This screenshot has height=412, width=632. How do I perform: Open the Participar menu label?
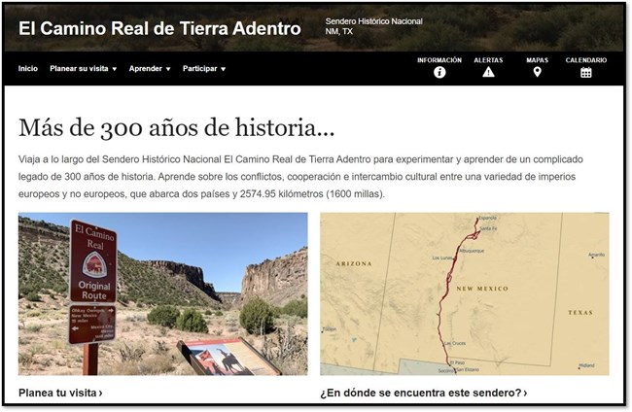pos(200,68)
